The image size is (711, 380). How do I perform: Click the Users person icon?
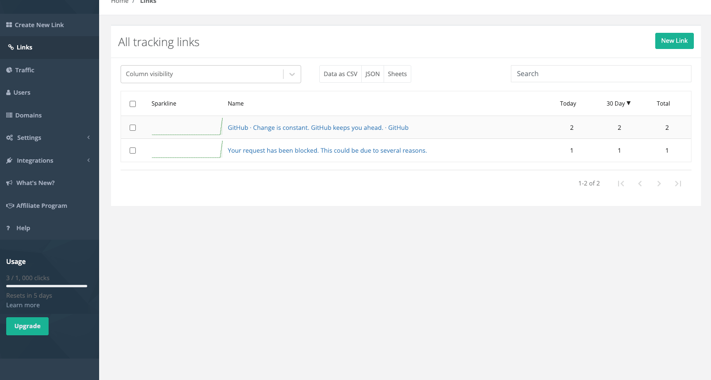pos(9,92)
